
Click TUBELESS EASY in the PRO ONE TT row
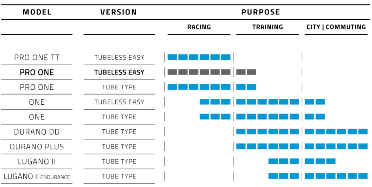[119, 57]
